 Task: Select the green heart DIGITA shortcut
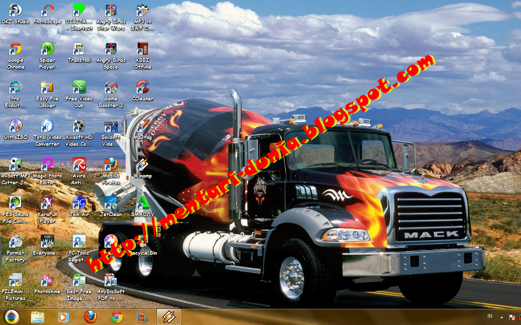(x=79, y=17)
